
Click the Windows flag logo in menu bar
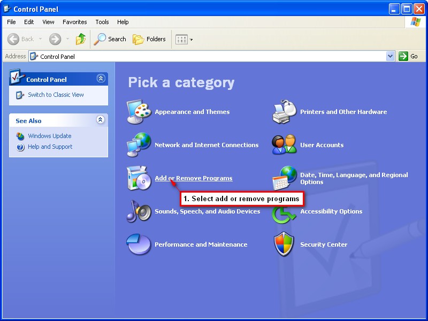coord(416,22)
